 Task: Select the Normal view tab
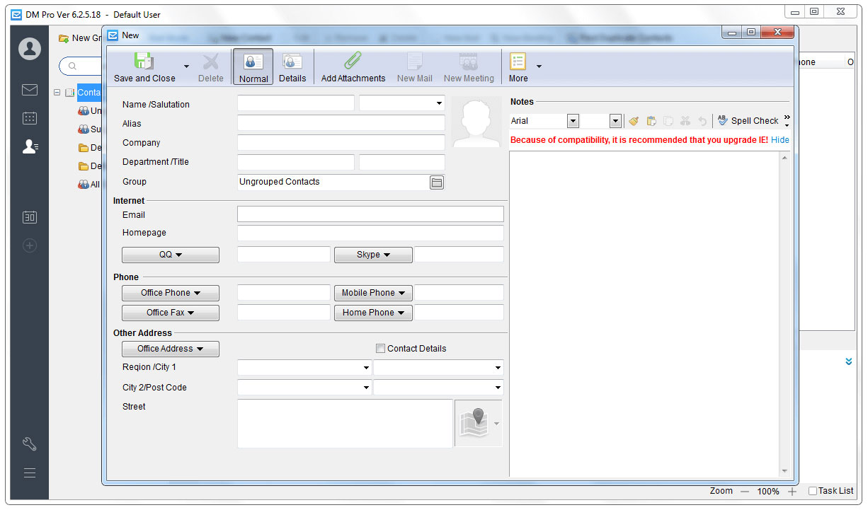tap(253, 66)
